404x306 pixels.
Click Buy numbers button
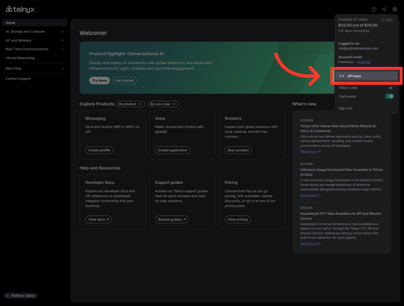tap(238, 150)
